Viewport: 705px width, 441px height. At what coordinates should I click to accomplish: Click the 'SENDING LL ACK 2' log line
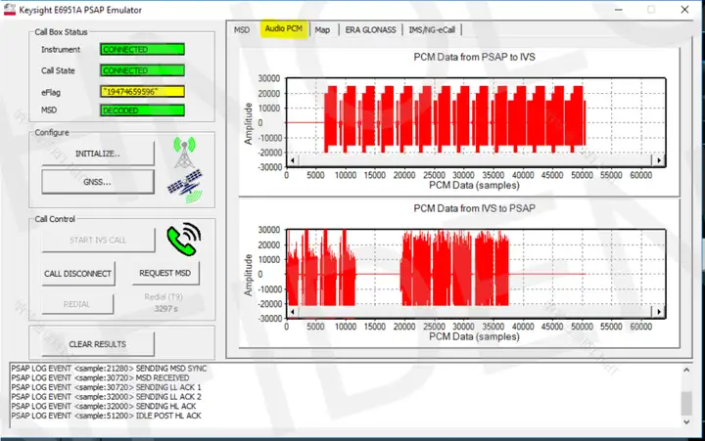pyautogui.click(x=106, y=397)
